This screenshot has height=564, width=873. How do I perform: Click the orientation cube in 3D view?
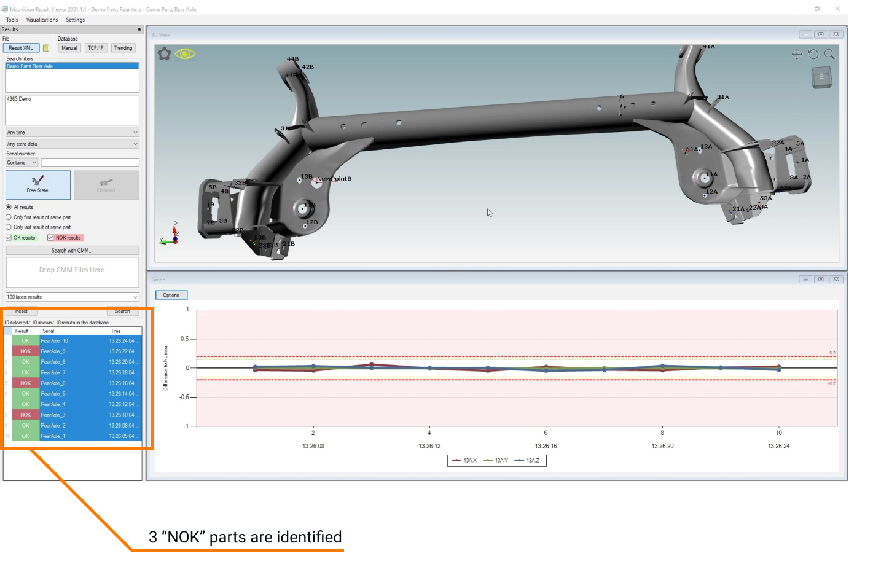[821, 77]
